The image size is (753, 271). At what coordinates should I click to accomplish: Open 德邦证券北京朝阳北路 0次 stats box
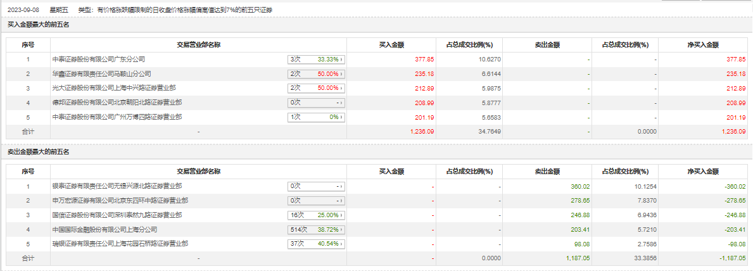[317, 103]
